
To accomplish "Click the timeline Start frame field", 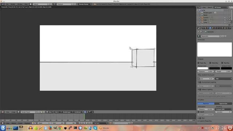I will [44, 123].
